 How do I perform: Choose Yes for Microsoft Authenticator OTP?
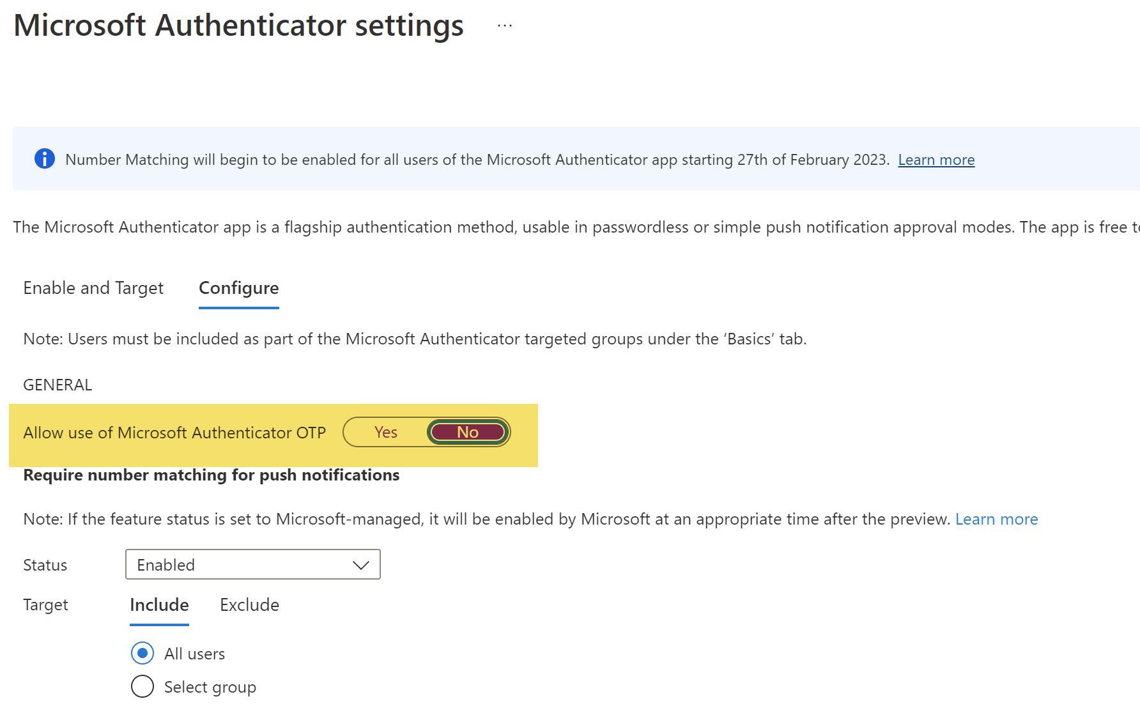point(385,433)
